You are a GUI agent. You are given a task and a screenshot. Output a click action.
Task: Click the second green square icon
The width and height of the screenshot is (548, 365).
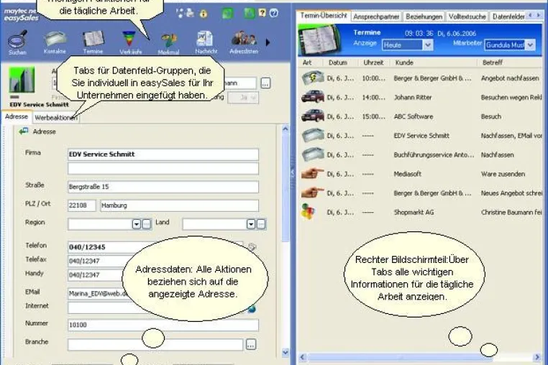tap(249, 13)
